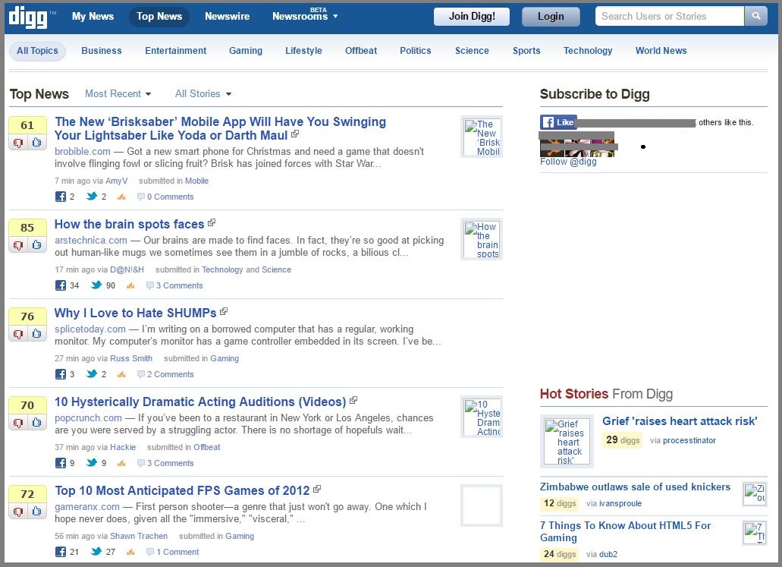The width and height of the screenshot is (782, 567).
Task: Open 'Zimbabwe outlaws sale of used knickers' story
Action: pyautogui.click(x=635, y=487)
